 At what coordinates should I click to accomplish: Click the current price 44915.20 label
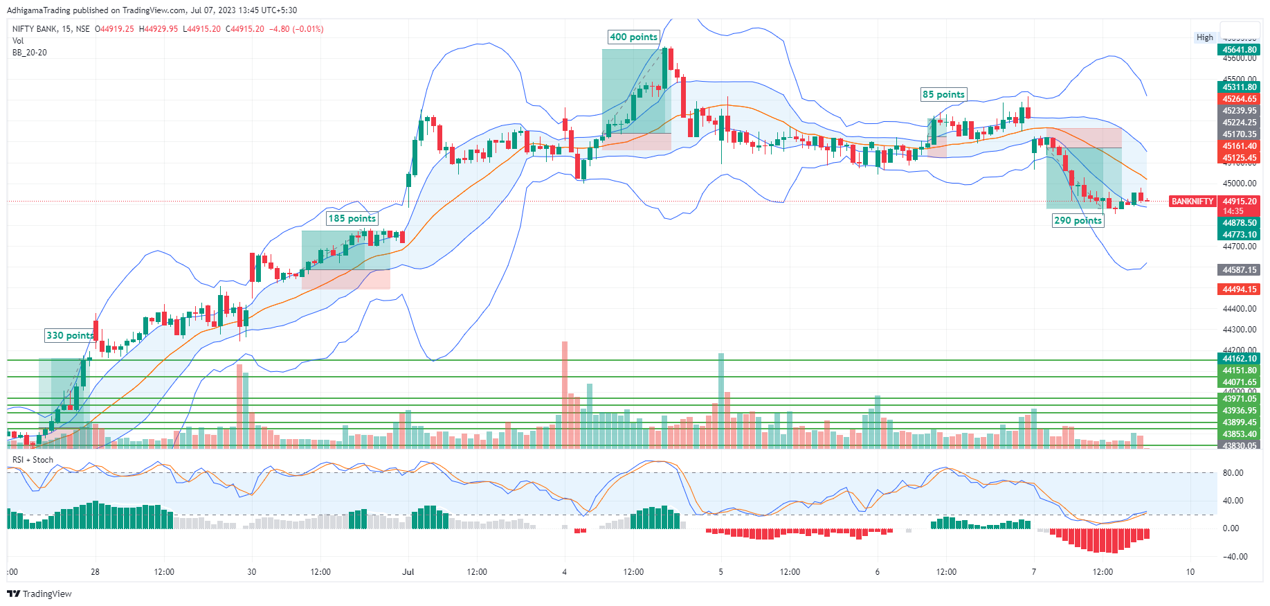click(x=1239, y=202)
